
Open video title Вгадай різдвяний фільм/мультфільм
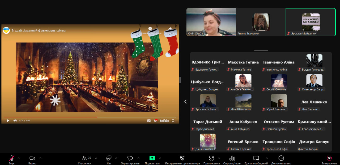pyautogui.click(x=39, y=30)
